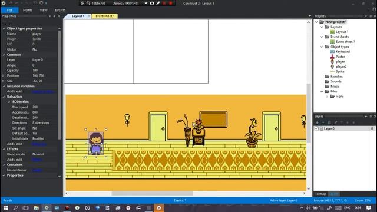
Task: Expand the Icons folder
Action: tap(327, 97)
